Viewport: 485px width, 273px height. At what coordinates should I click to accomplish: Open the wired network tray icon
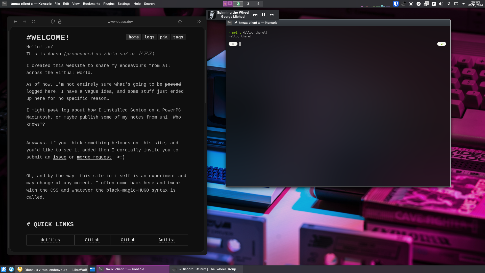pyautogui.click(x=456, y=4)
